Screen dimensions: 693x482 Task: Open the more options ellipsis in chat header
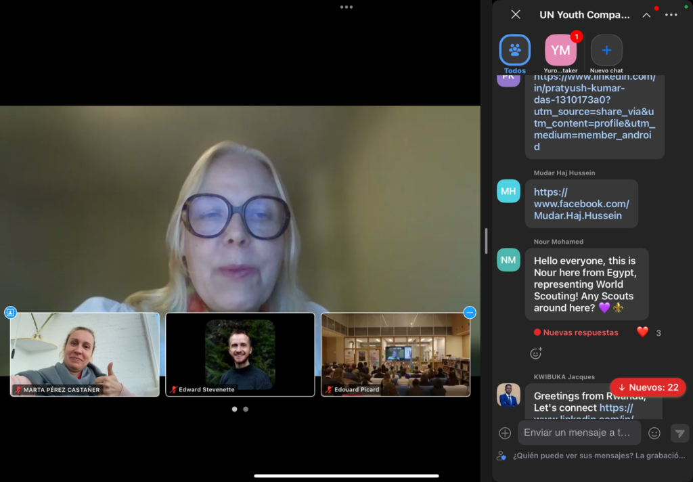pos(671,15)
